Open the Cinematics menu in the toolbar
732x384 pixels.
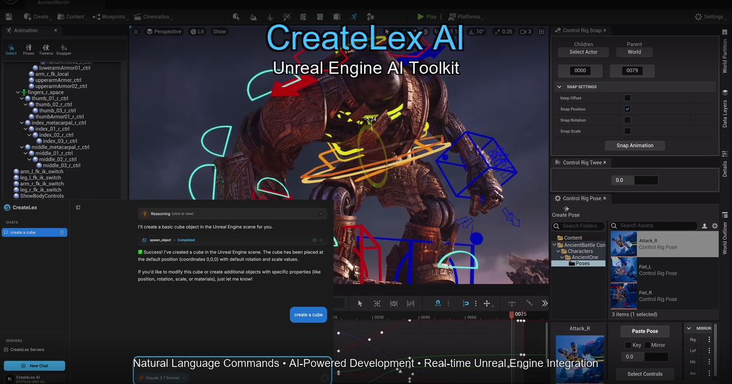[x=151, y=16]
